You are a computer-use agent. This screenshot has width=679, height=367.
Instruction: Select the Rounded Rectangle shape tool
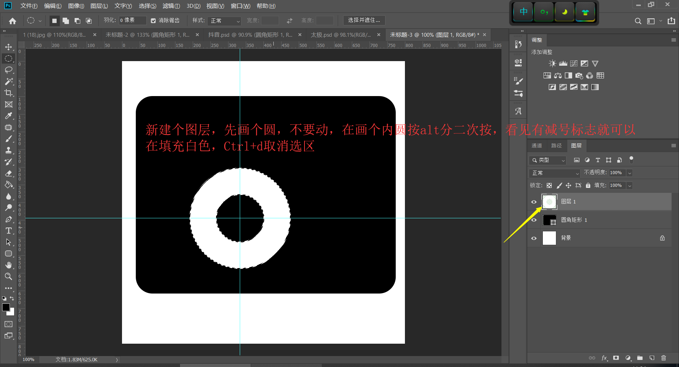click(x=8, y=254)
